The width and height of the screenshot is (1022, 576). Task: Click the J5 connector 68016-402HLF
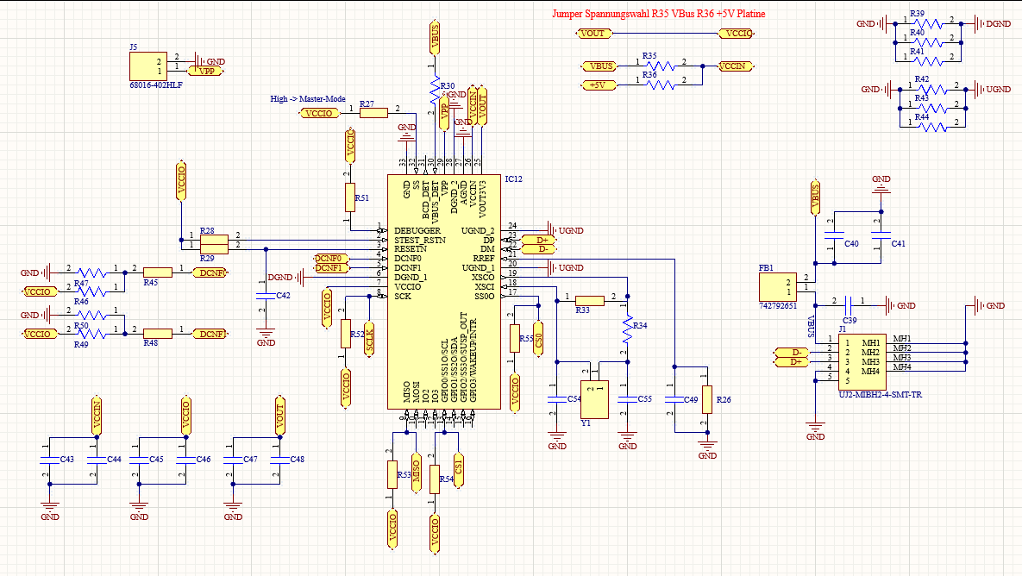(147, 66)
